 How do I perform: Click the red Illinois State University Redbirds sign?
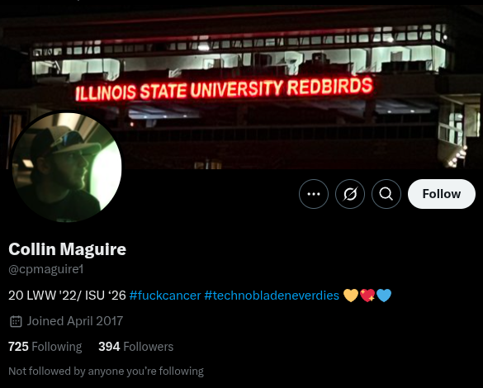pyautogui.click(x=225, y=89)
